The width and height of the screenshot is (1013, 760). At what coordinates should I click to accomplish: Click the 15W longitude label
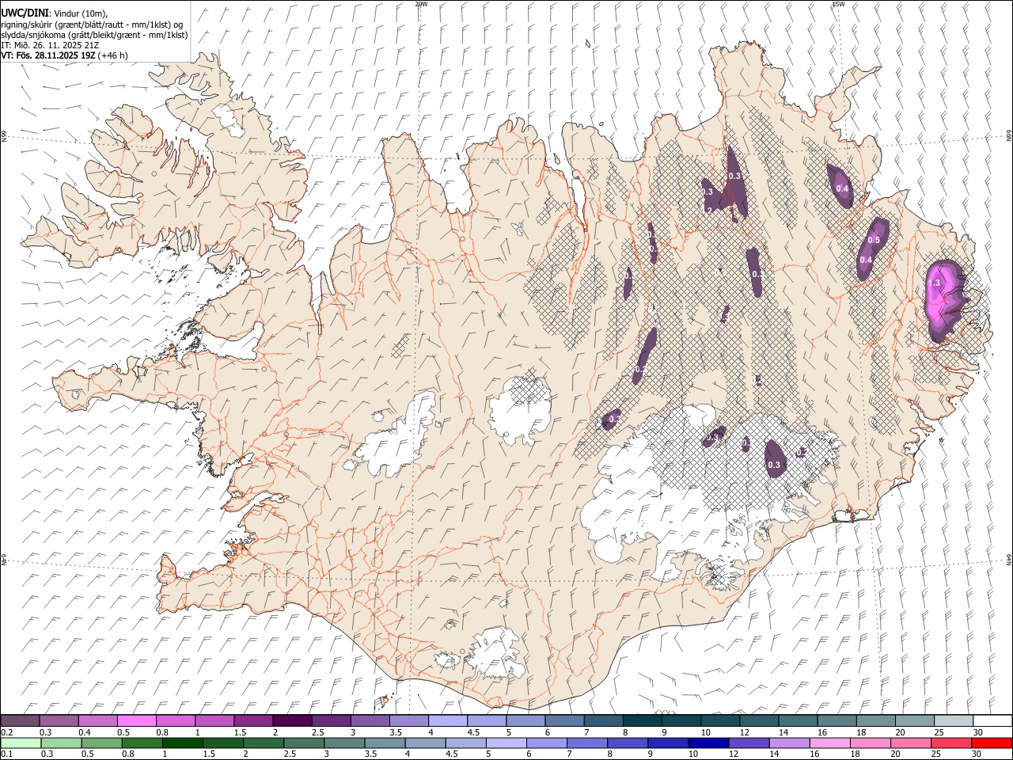pos(838,4)
